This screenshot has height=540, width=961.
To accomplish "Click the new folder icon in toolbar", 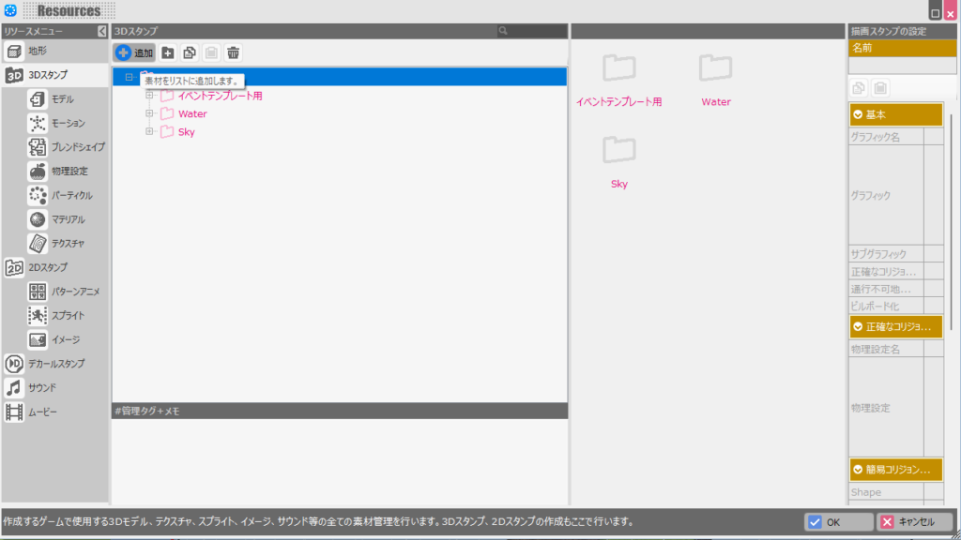I will pos(168,53).
